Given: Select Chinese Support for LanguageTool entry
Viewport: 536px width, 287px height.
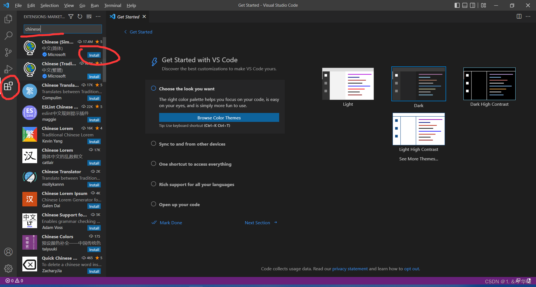Looking at the screenshot, I should pyautogui.click(x=62, y=221).
